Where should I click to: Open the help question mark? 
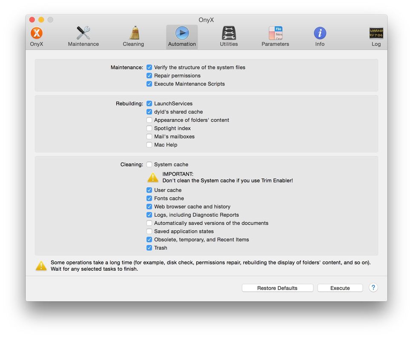(373, 288)
